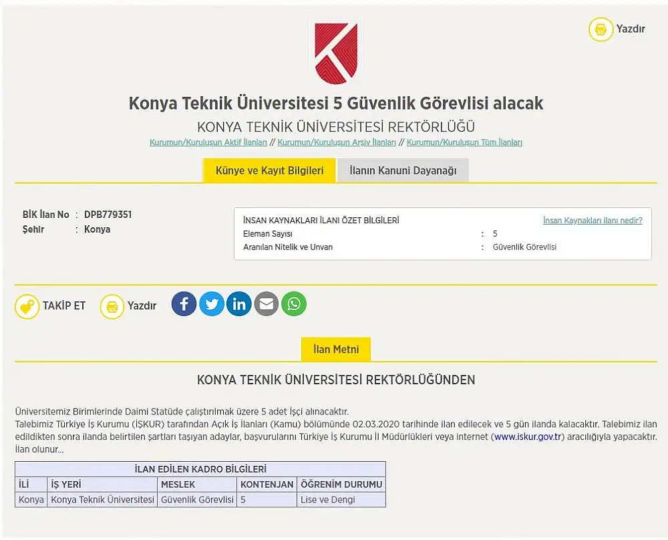
Task: Visit the www.iskur.gov.tr link
Action: pos(528,437)
